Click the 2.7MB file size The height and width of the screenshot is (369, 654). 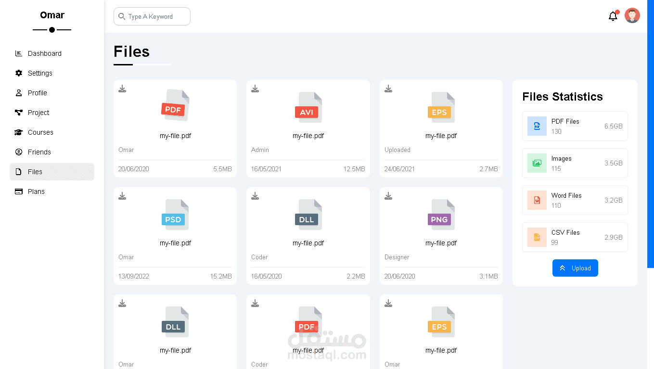(488, 169)
